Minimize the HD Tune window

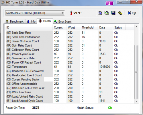pos(120,2)
